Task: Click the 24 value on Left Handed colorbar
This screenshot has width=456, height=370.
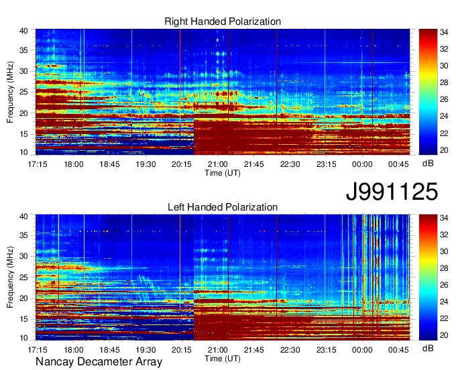Action: tap(445, 302)
